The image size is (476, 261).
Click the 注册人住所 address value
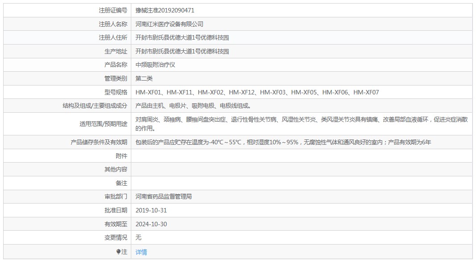[182, 37]
